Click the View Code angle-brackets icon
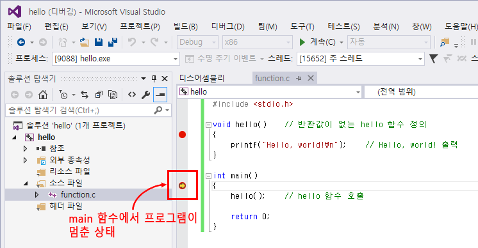 (132, 95)
